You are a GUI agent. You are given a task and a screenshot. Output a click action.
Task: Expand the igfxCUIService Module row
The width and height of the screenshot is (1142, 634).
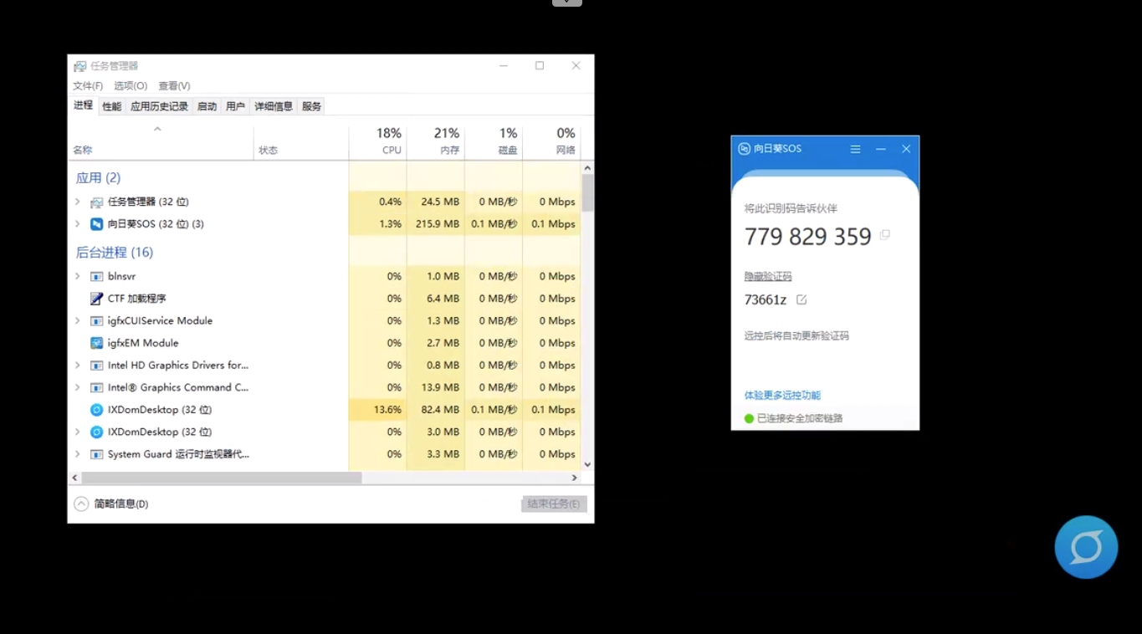point(78,321)
